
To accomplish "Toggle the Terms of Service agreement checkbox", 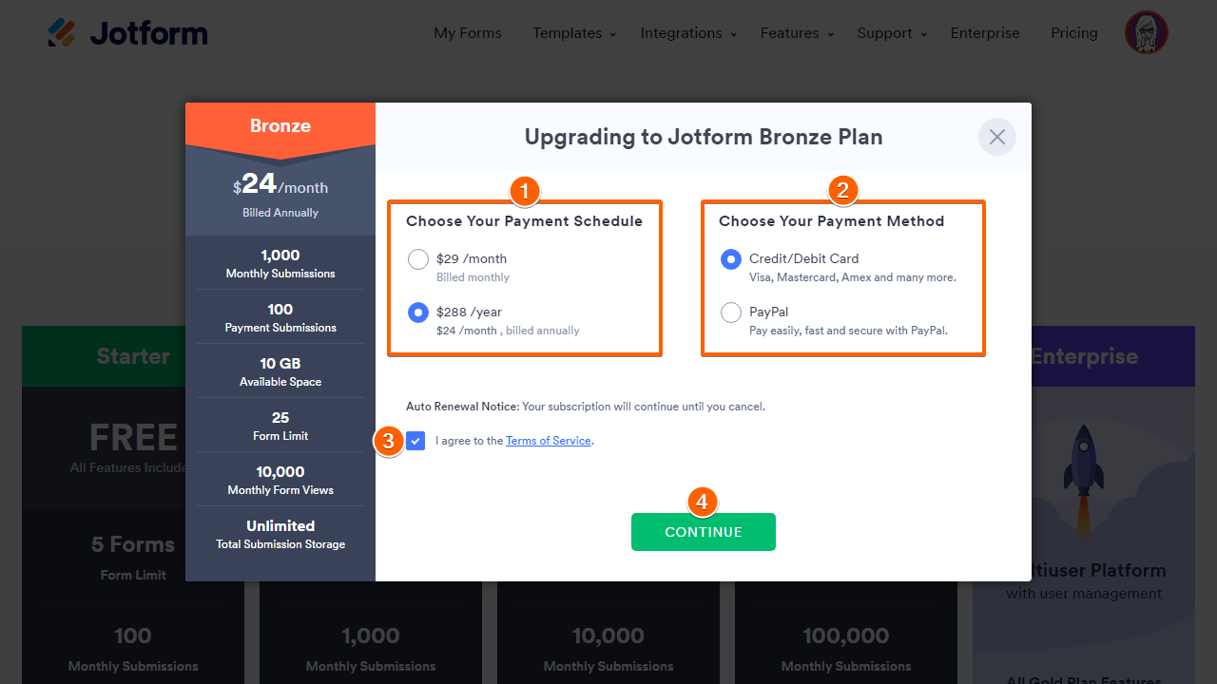I will (x=415, y=441).
